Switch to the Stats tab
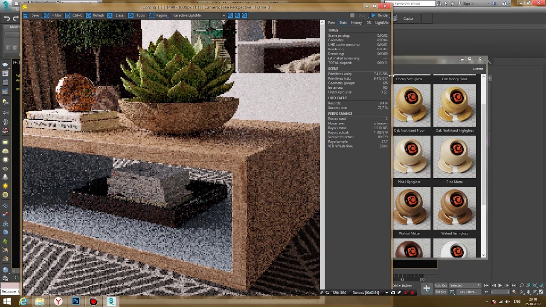This screenshot has height=307, width=546. click(343, 23)
